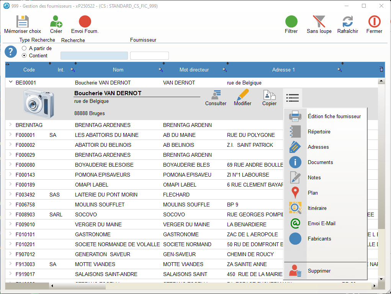
Task: Click the Sans loupe funnel icon
Action: [x=319, y=21]
